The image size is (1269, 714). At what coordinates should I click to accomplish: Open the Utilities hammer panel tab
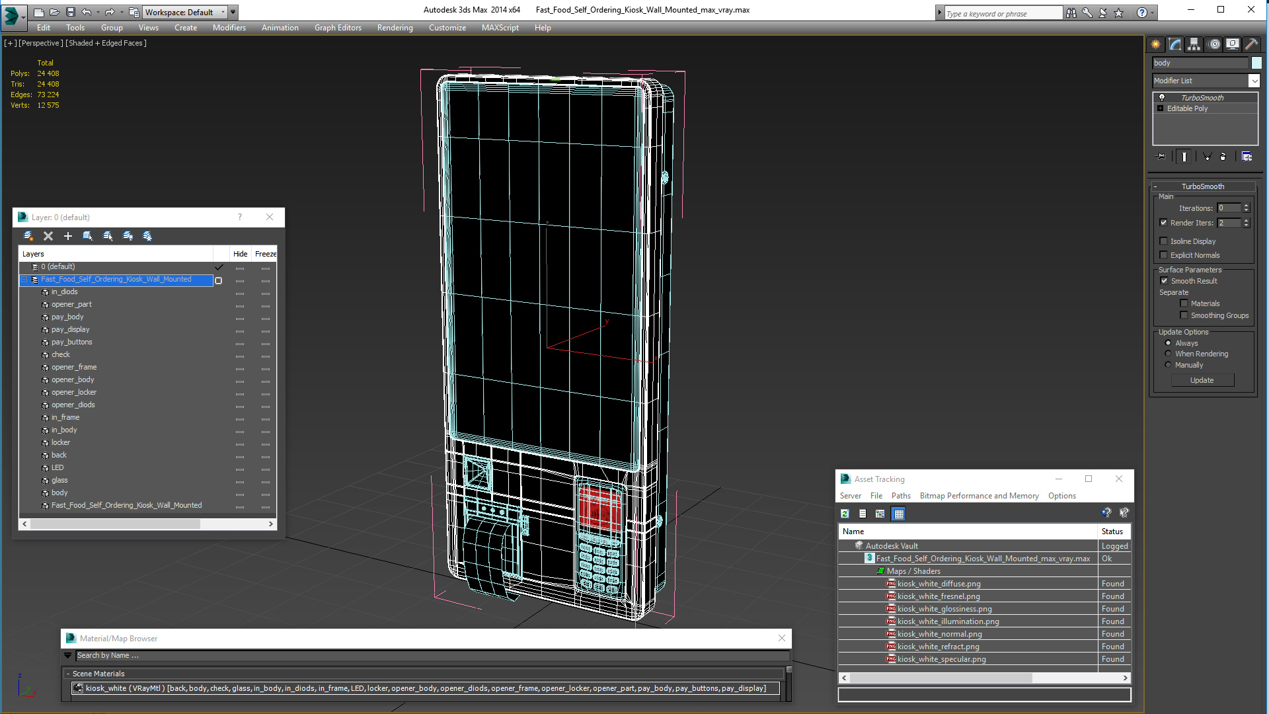pyautogui.click(x=1251, y=44)
